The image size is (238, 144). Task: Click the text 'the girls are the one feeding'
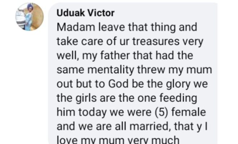tap(126, 98)
